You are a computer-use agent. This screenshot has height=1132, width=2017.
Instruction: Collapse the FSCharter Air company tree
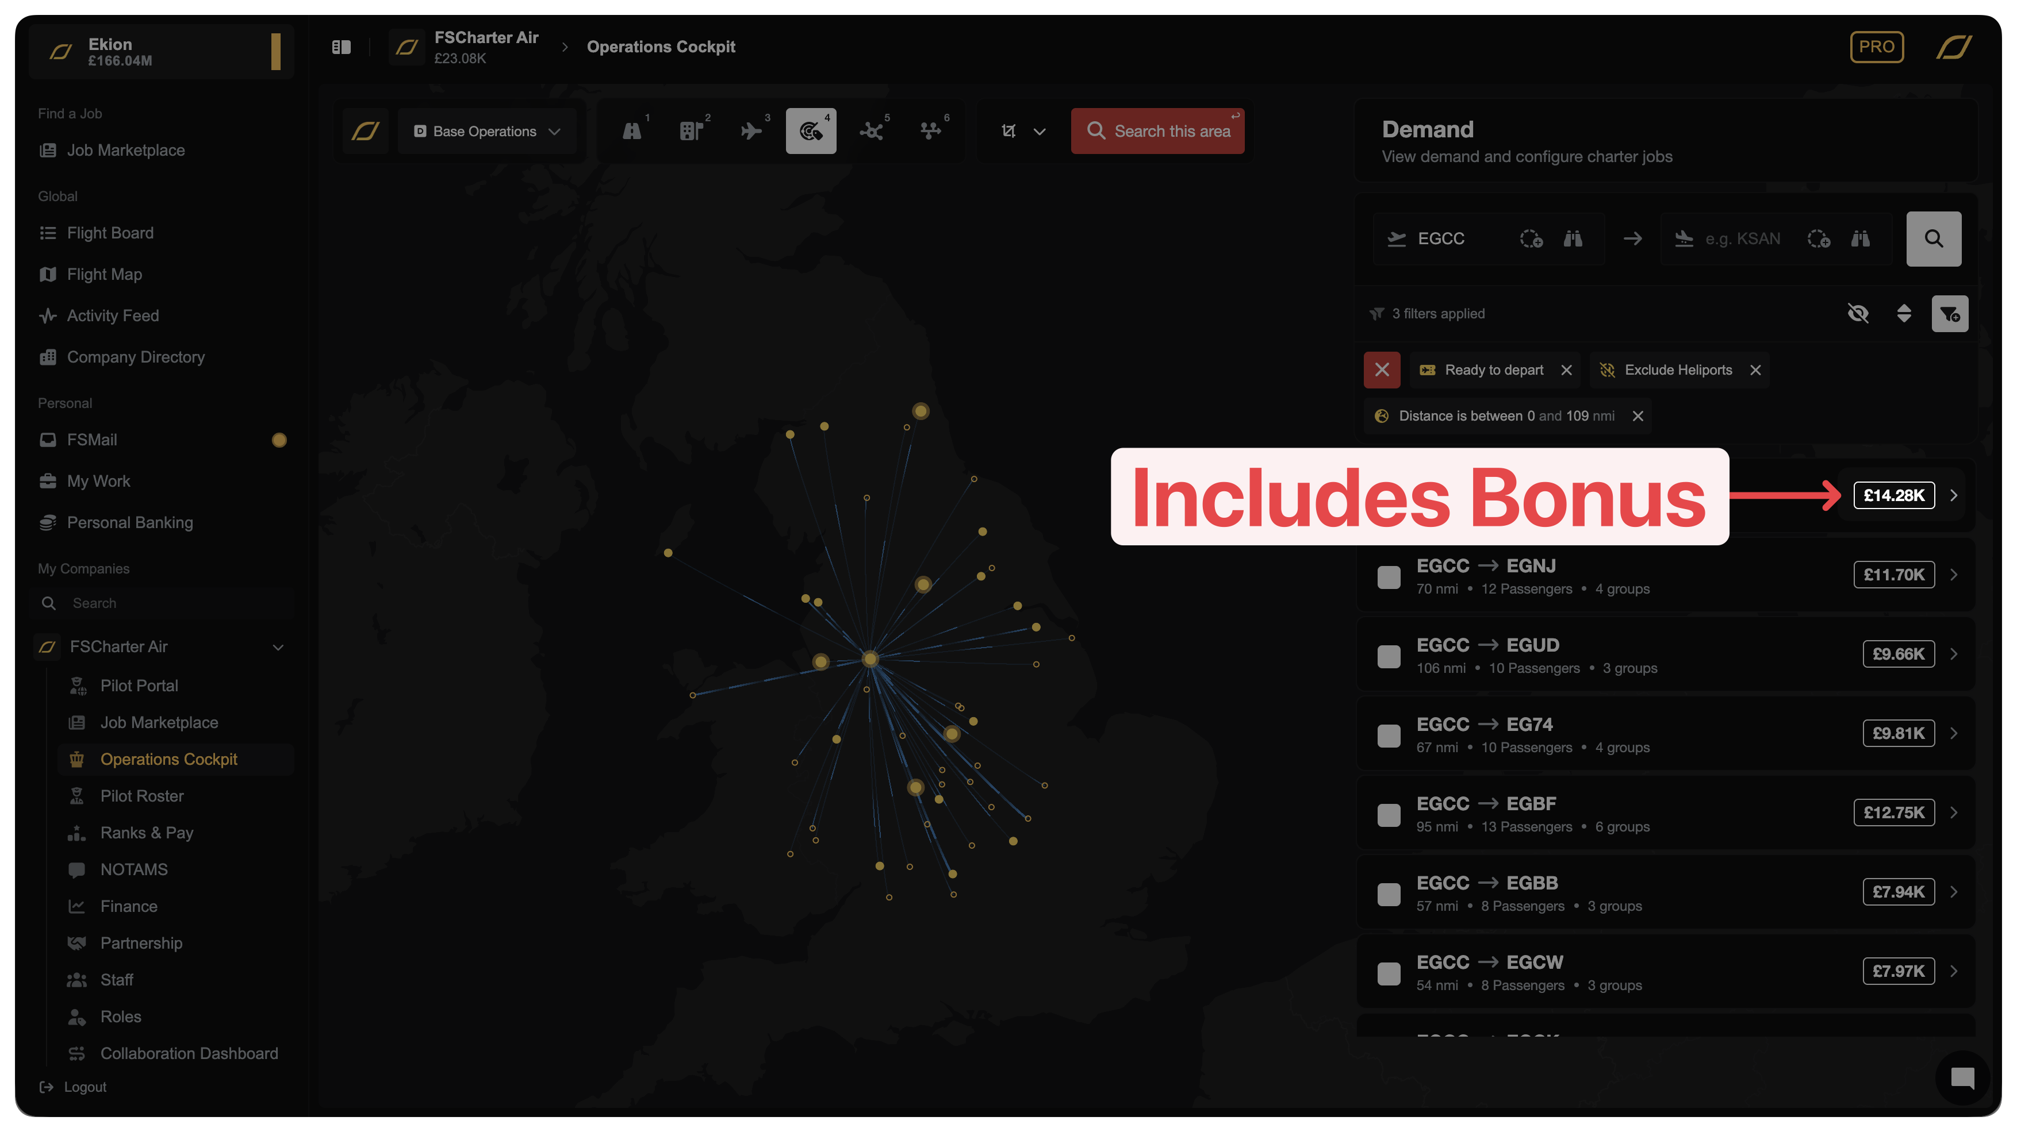(278, 647)
